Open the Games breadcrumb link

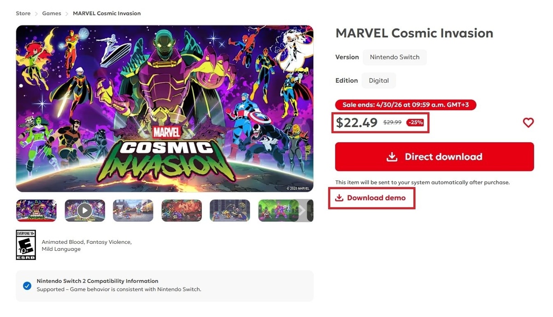pos(52,13)
